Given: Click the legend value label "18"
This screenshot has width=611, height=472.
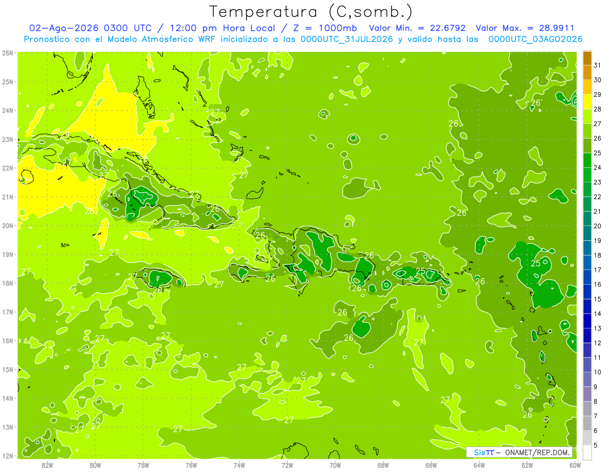Looking at the screenshot, I should point(597,255).
